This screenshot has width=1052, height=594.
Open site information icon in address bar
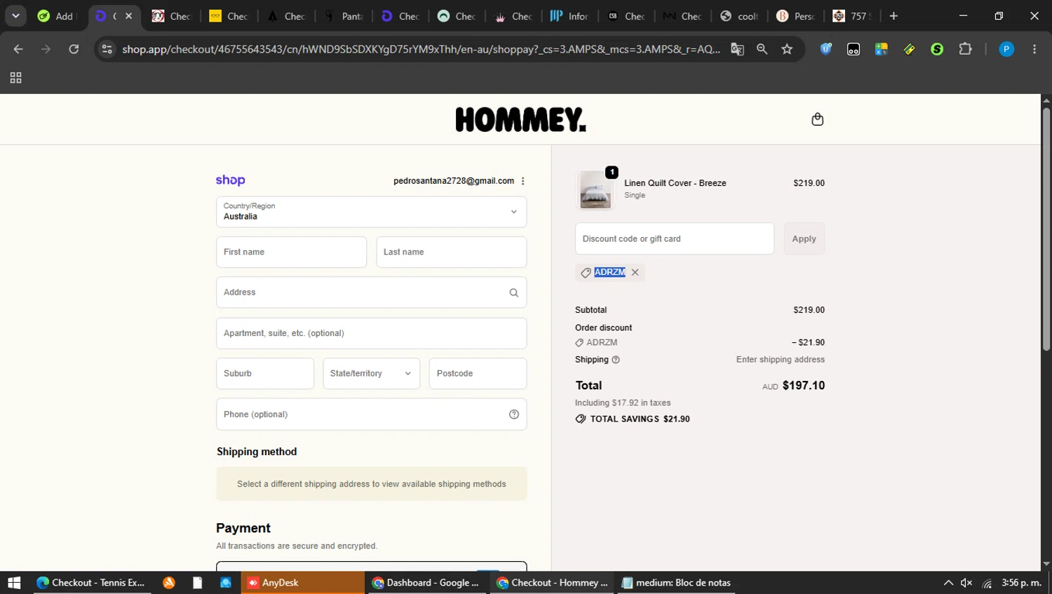tap(107, 49)
